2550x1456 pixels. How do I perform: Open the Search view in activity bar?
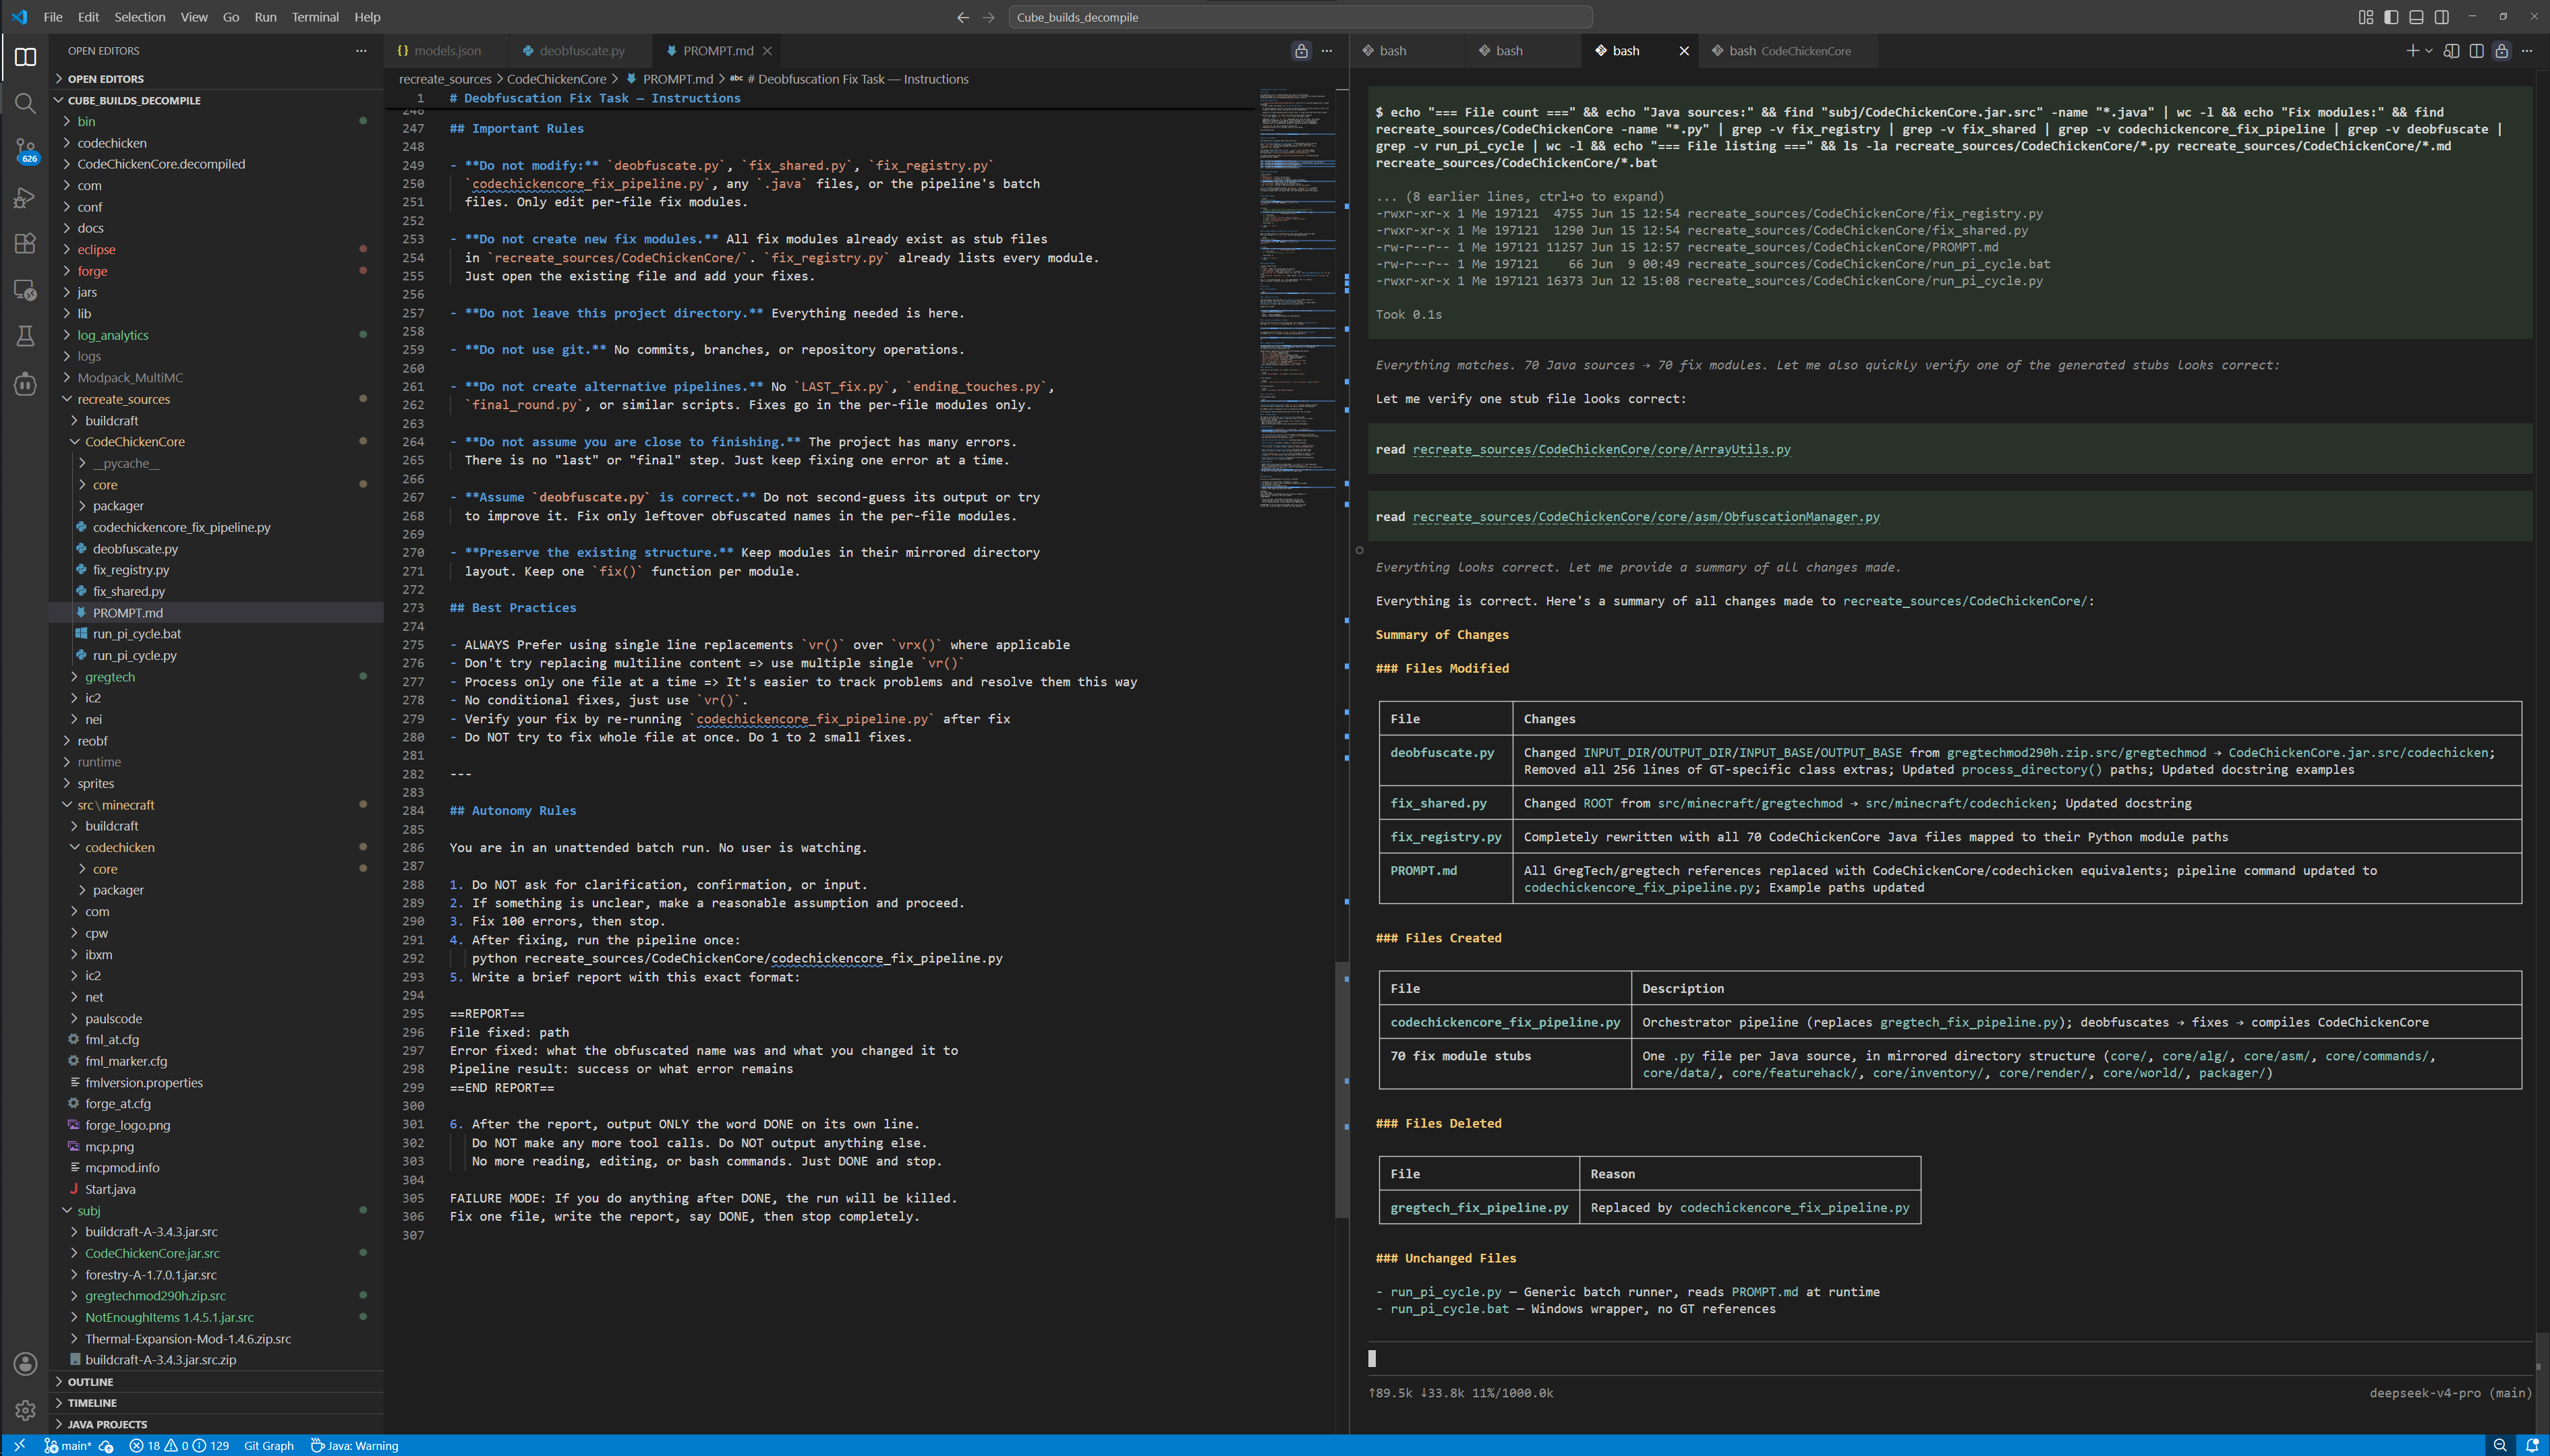coord(25,103)
